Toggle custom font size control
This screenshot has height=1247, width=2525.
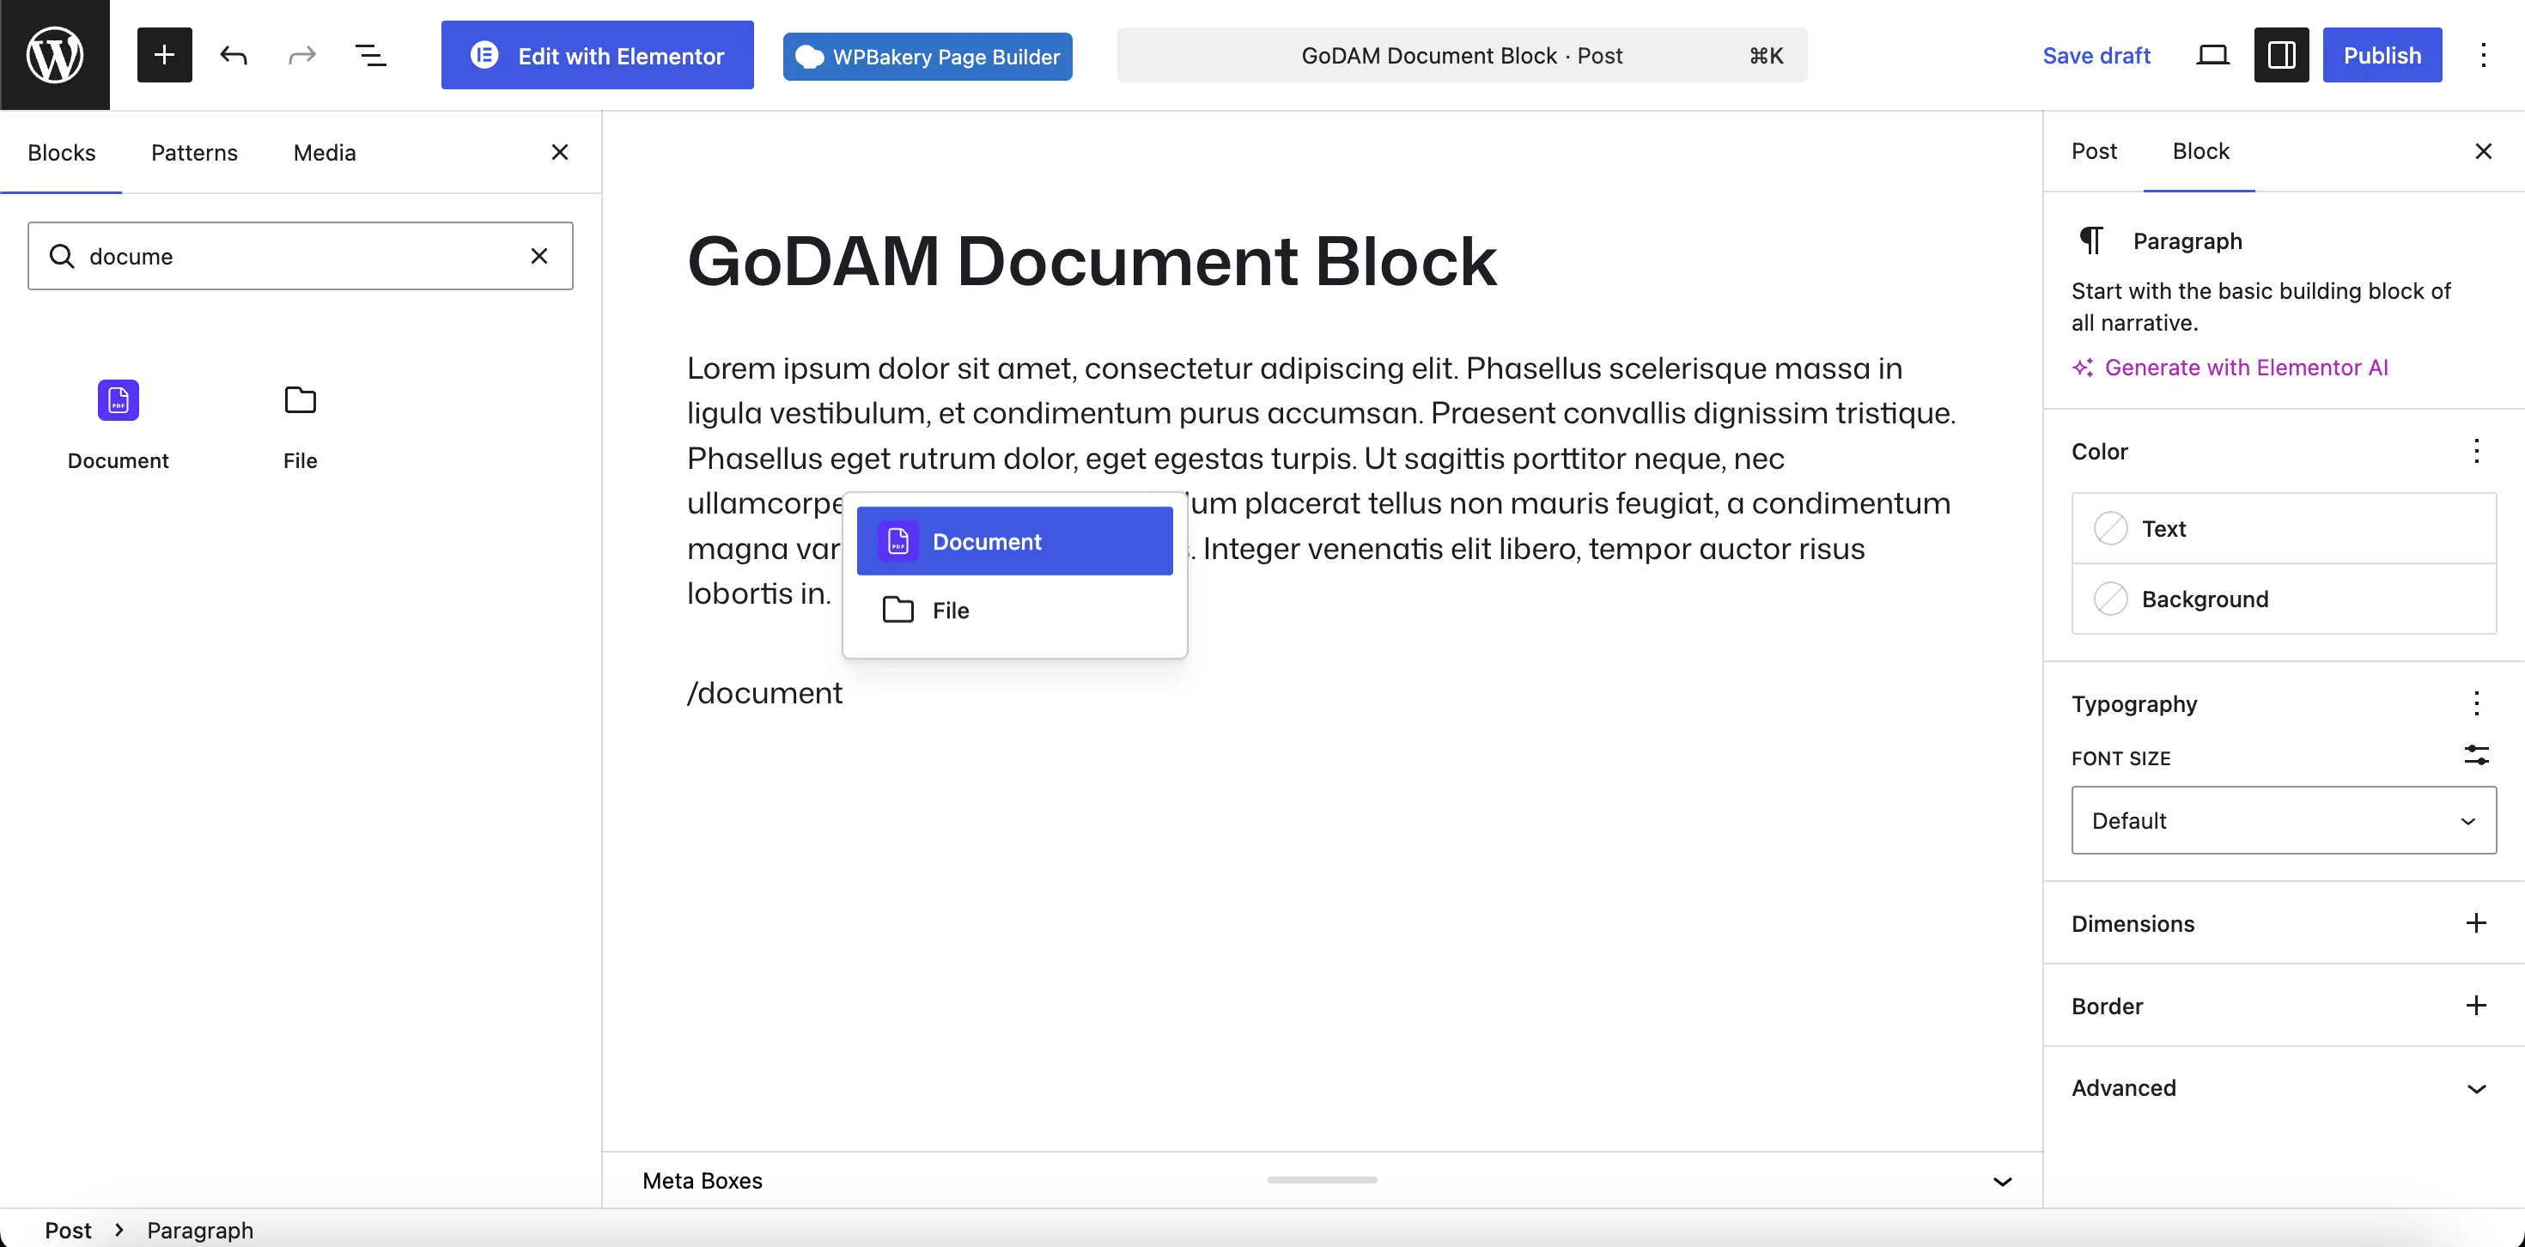click(2476, 755)
